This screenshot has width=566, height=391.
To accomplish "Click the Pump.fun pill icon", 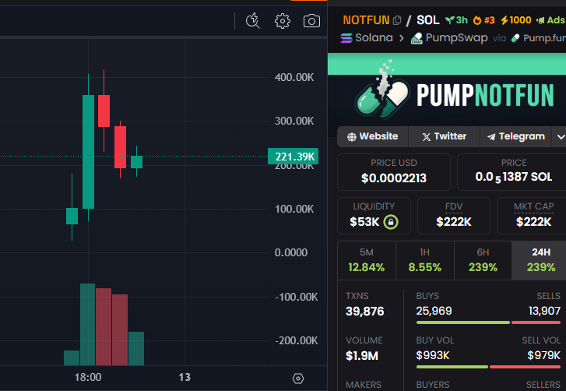I will point(515,38).
